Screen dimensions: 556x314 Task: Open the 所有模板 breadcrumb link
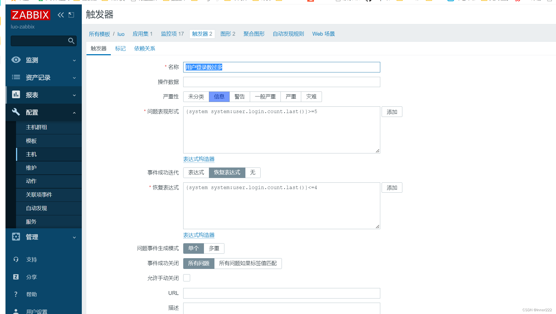[99, 34]
